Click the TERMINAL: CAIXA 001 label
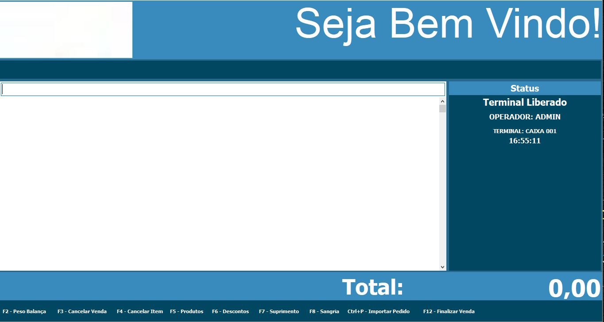Screen dimensions: 604x322 525,131
